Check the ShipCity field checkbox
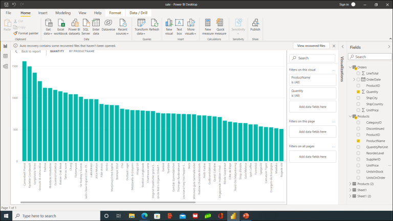Viewport: 393px width, 221px height. pos(358,98)
